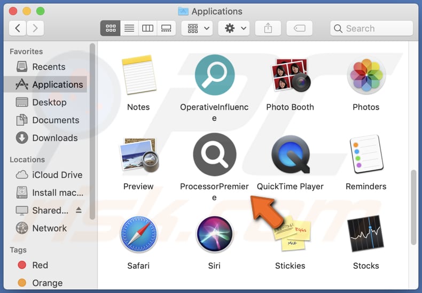Image resolution: width=422 pixels, height=293 pixels.
Task: Click the Share toolbar button
Action: 268,28
